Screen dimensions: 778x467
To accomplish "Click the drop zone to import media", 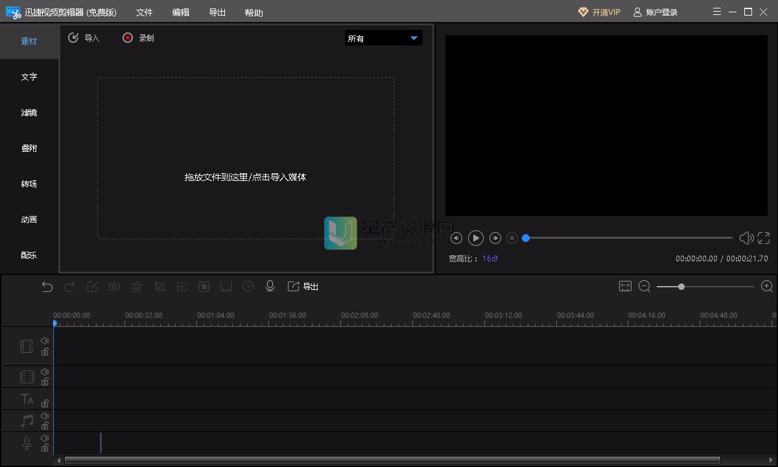I will (246, 158).
